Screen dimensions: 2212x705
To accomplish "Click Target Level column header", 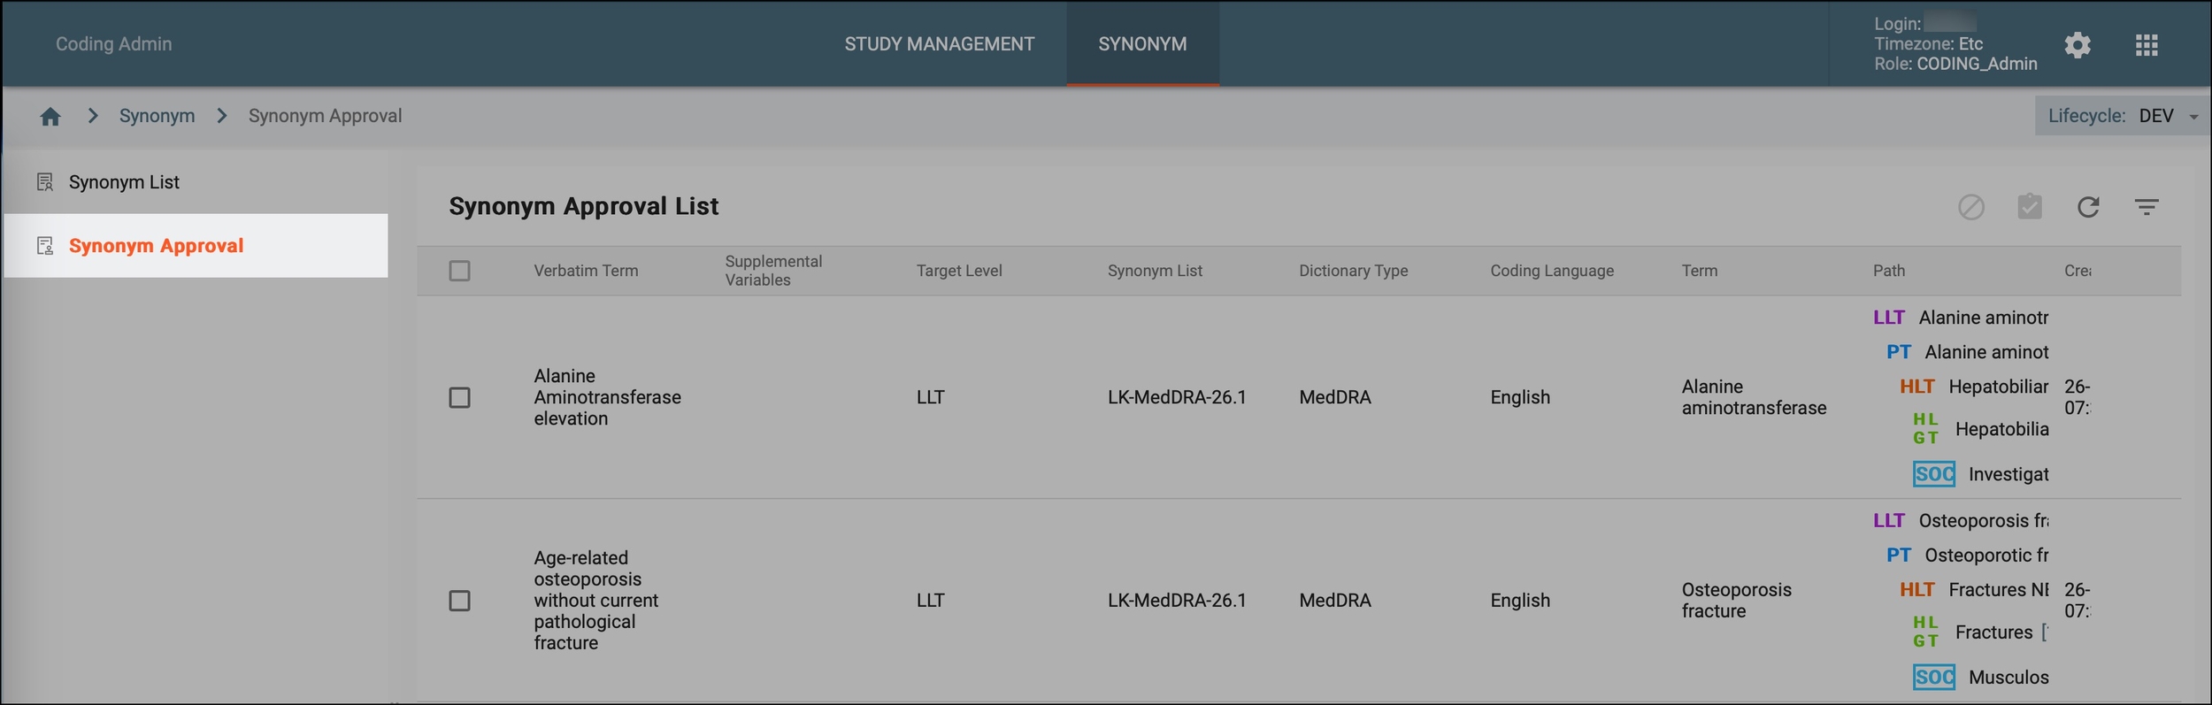I will click(959, 271).
